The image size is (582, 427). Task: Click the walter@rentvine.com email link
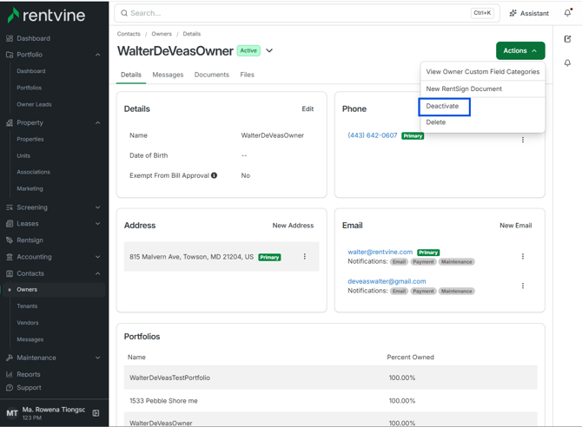tap(380, 252)
